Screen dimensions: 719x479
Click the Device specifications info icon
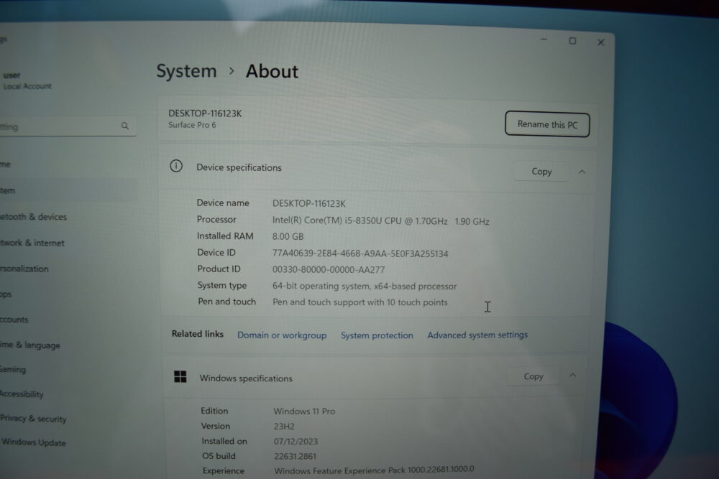(x=176, y=166)
